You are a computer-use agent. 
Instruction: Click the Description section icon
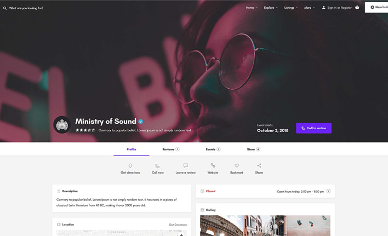tap(59, 191)
